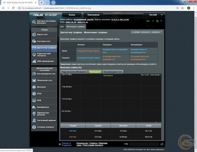Select the Подключение (Интернет) graph tab
197x152 pixels.
[x=74, y=72]
